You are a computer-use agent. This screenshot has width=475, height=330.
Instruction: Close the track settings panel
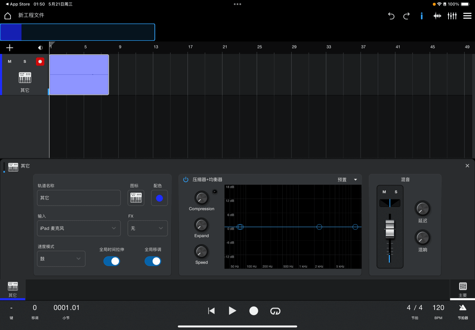467,166
